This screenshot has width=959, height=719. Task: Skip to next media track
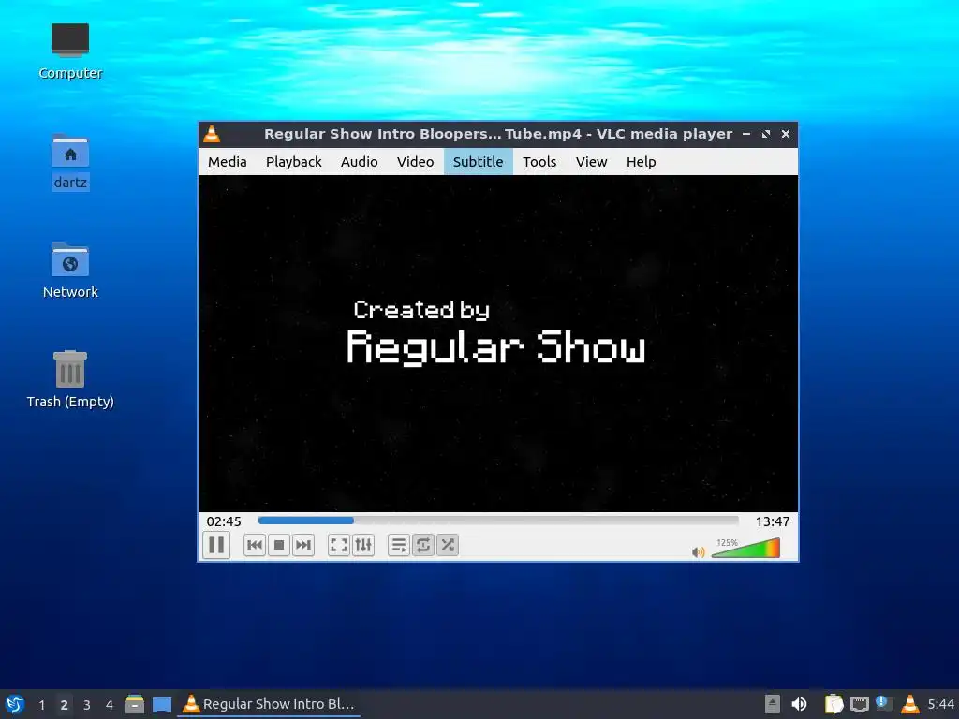click(303, 545)
